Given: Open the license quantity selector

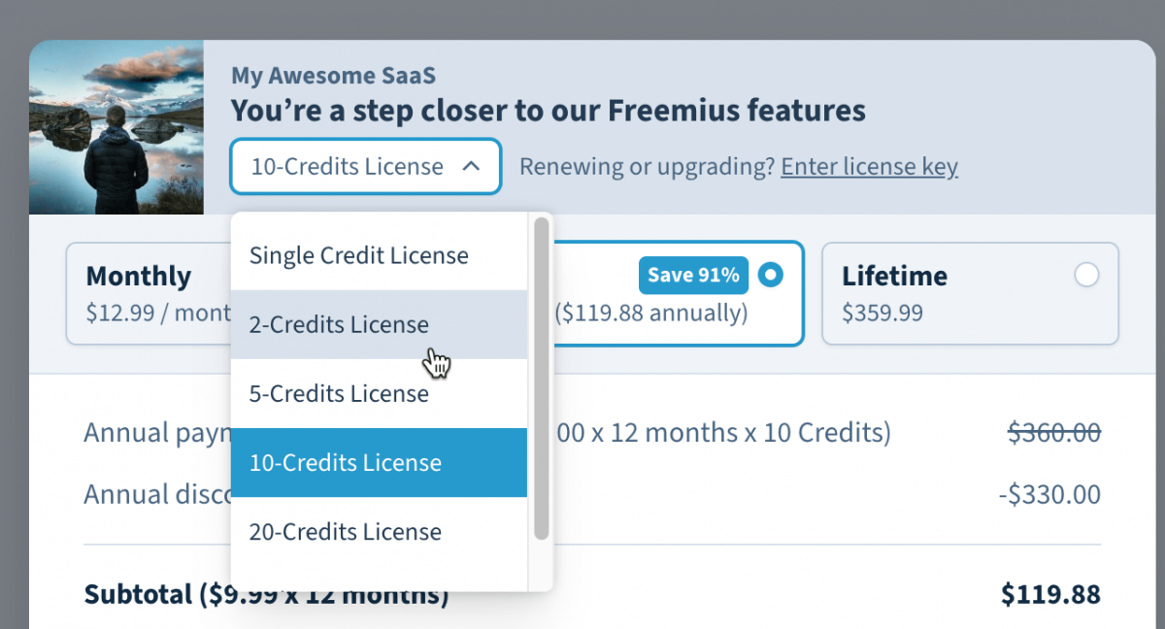Looking at the screenshot, I should tap(365, 166).
